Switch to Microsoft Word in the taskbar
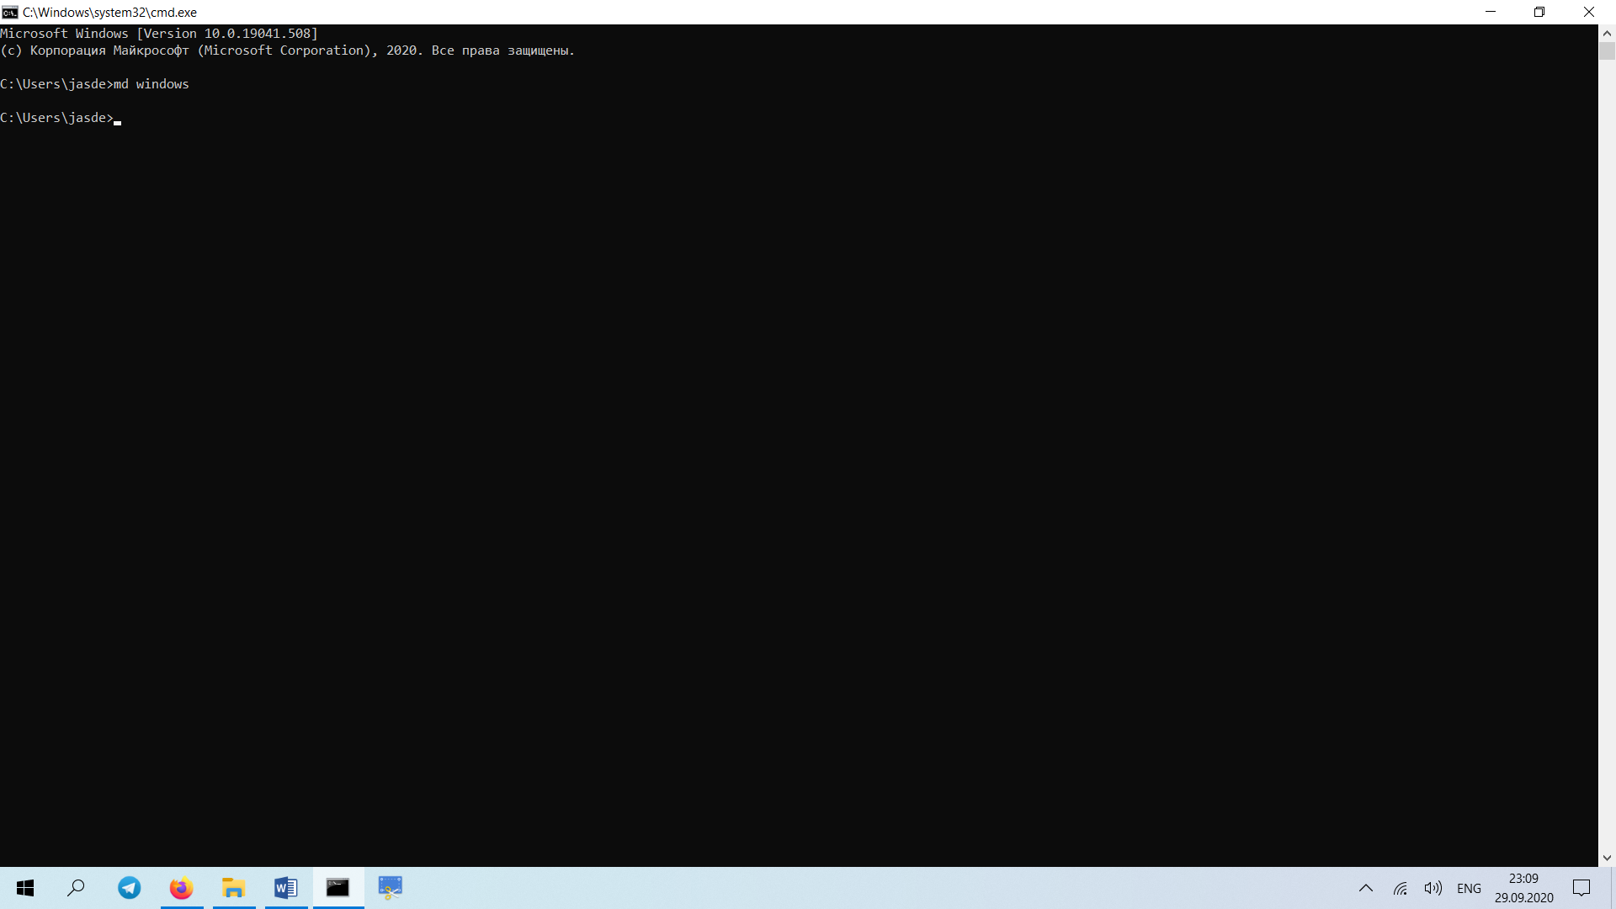Viewport: 1616px width, 909px height. click(285, 888)
